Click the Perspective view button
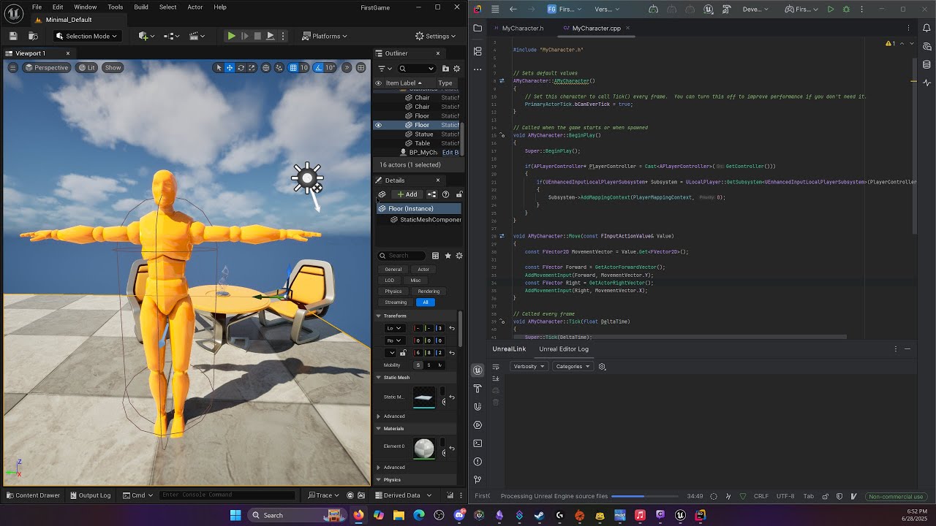This screenshot has height=526, width=936. point(46,68)
